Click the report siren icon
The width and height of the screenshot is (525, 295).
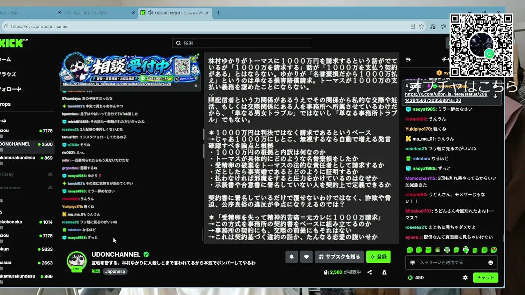[x=384, y=272]
